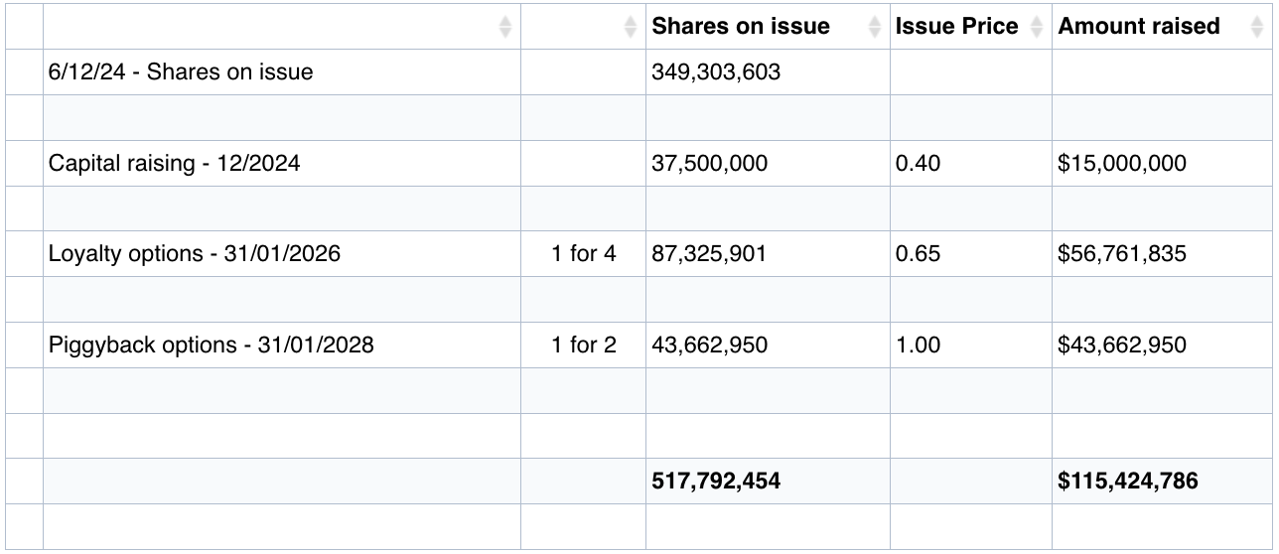Click the Issue Price header text
Image resolution: width=1279 pixels, height=554 pixels.
coord(956,27)
